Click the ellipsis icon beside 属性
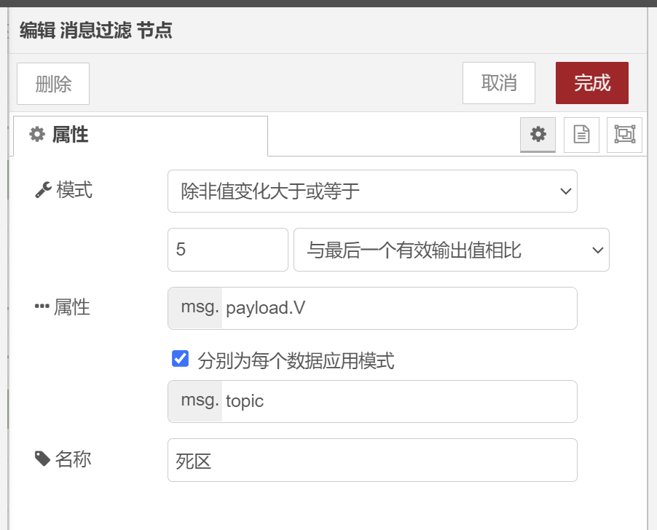657x530 pixels. 42,306
